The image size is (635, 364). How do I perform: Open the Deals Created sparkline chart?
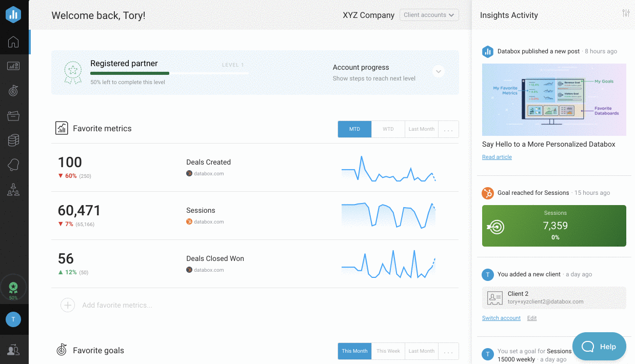(389, 168)
